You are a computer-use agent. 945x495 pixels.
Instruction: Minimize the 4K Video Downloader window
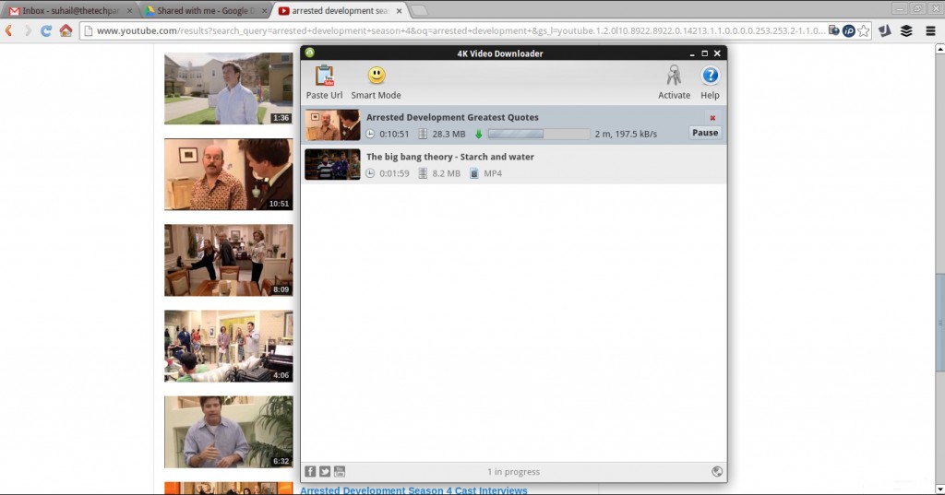[x=692, y=53]
